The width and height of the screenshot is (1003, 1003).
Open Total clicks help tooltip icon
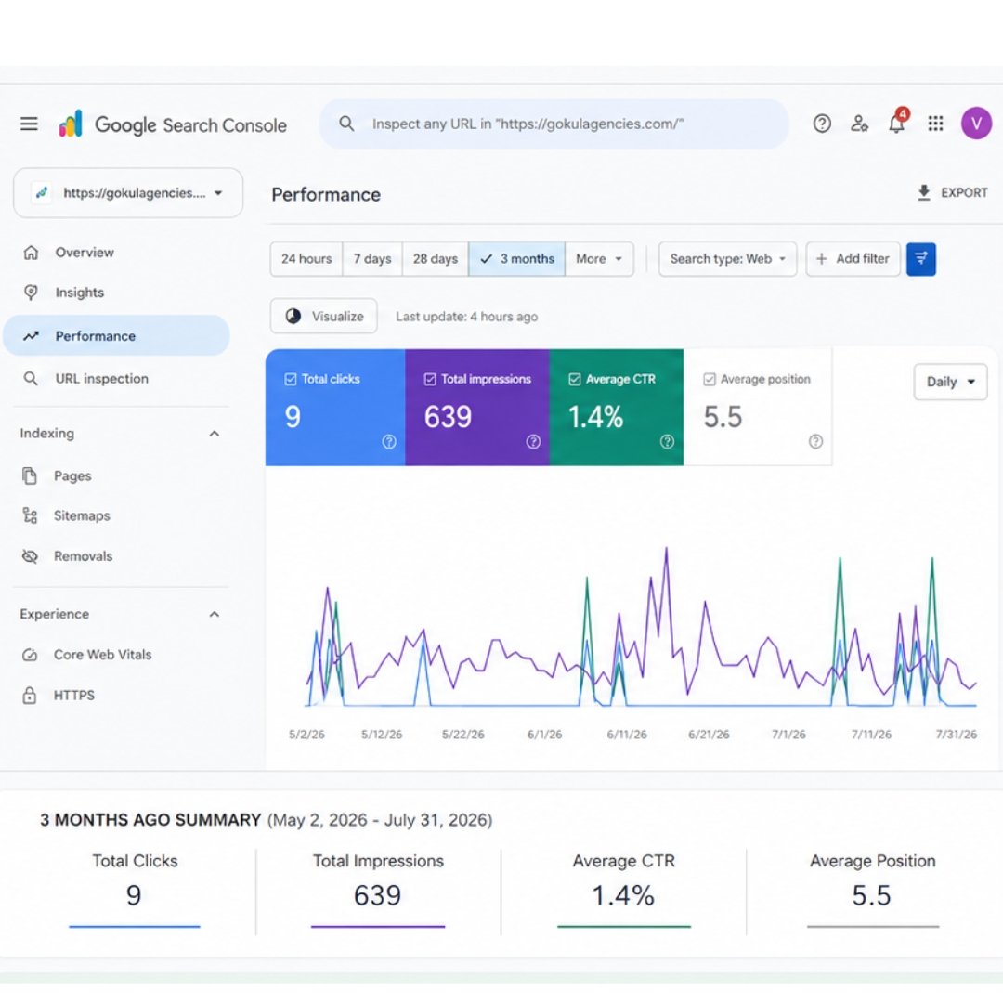tap(389, 441)
